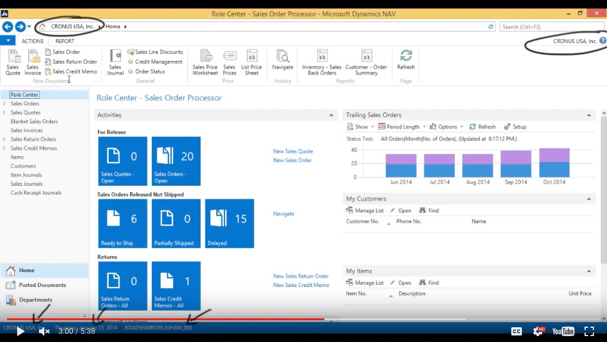
Task: Click the address bar refresh icon
Action: coord(491,27)
